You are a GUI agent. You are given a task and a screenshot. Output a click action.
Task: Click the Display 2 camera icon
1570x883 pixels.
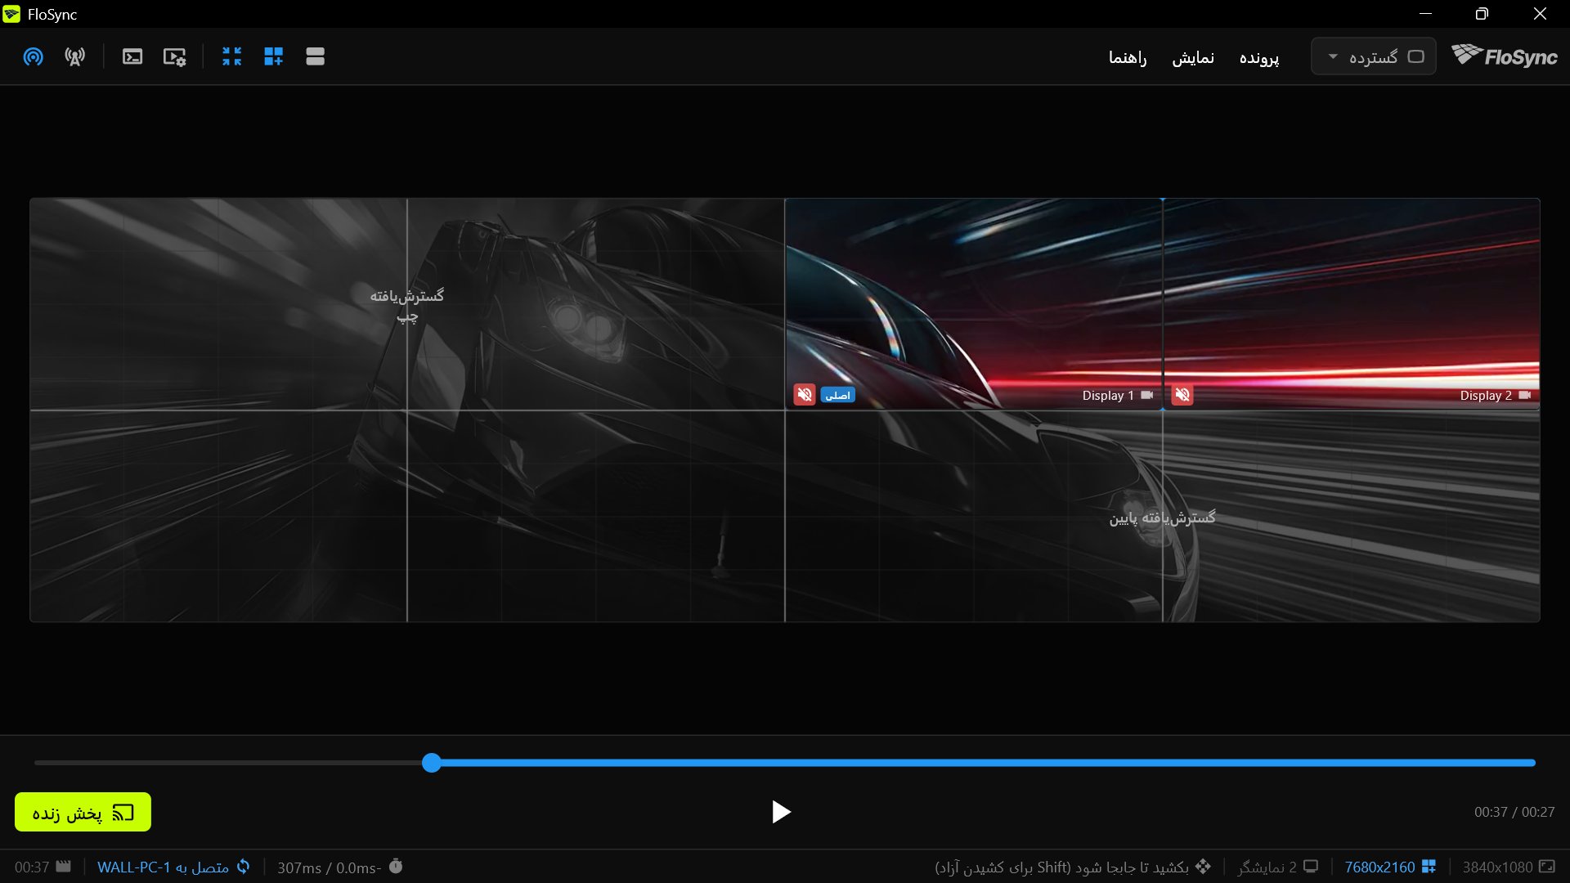1524,395
